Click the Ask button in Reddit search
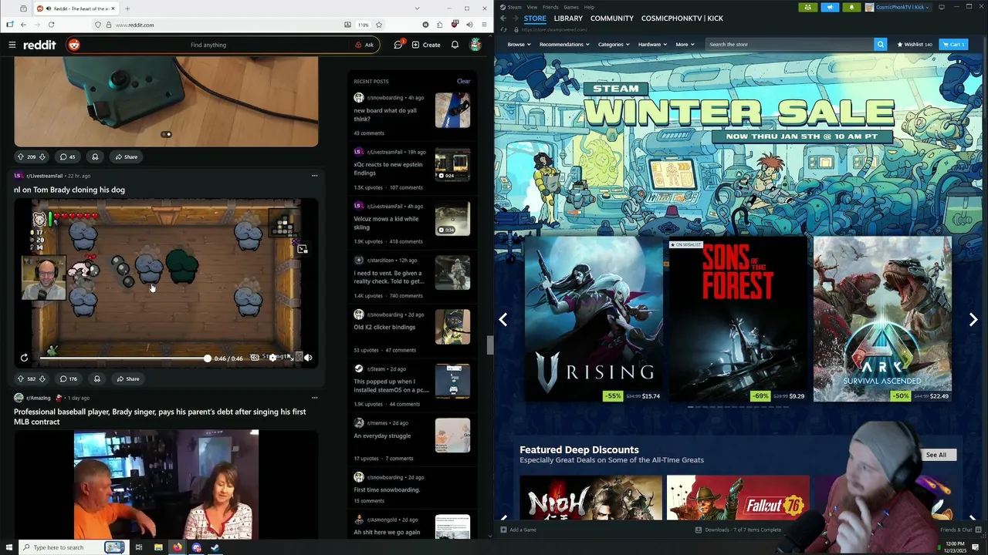Image resolution: width=988 pixels, height=555 pixels. [364, 45]
